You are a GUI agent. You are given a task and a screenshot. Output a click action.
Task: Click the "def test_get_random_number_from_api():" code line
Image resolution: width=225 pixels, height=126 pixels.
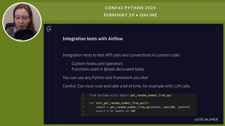coord(119,103)
